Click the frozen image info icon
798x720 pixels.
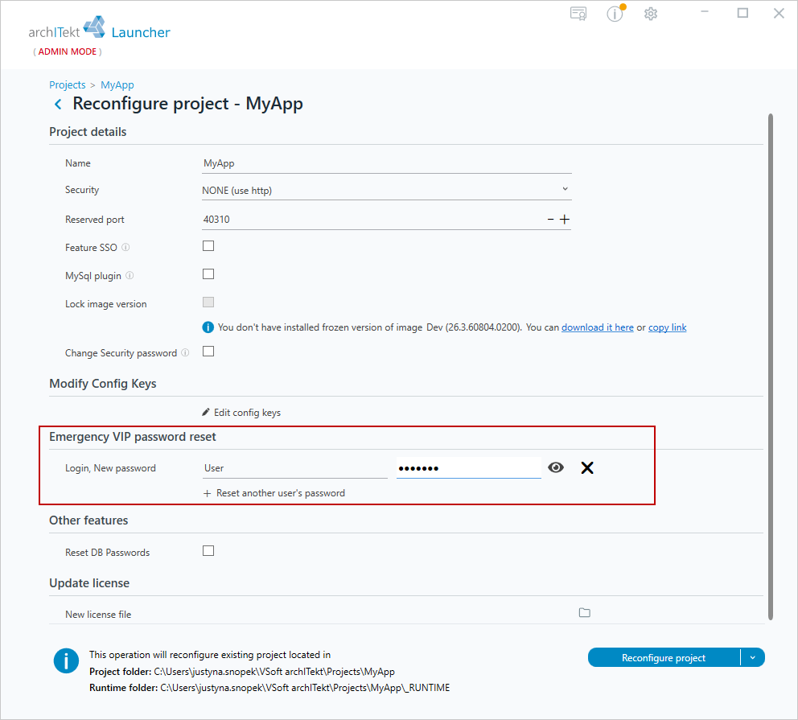point(208,327)
